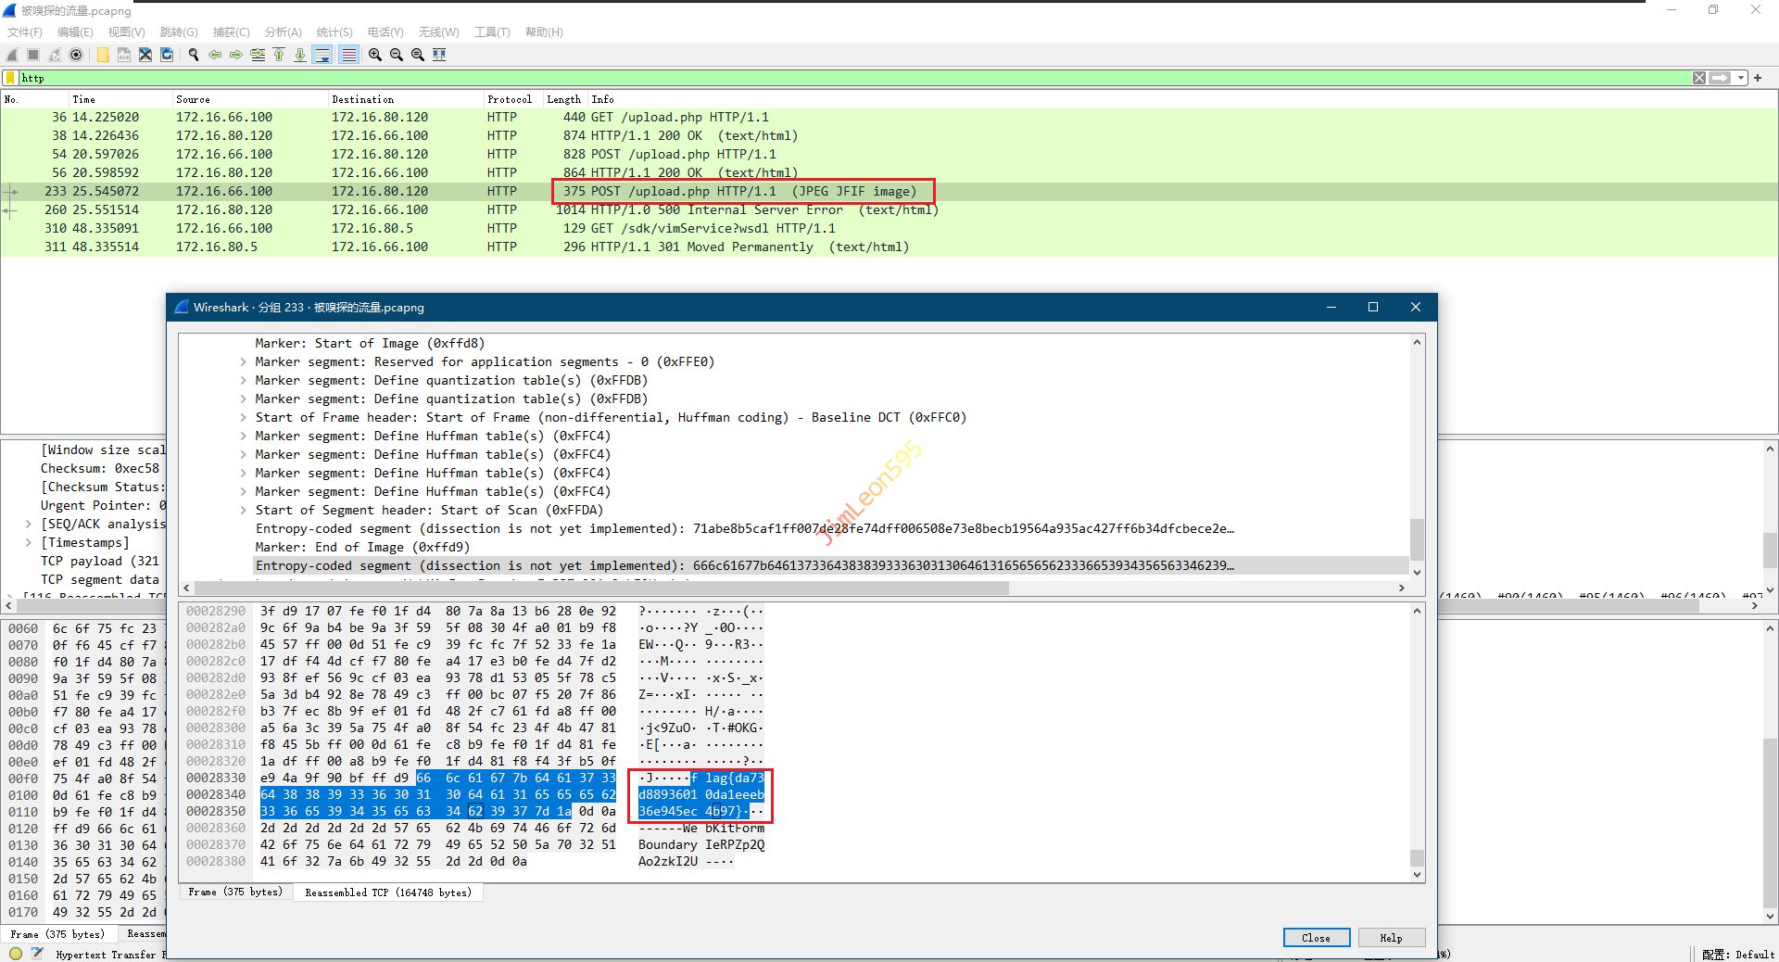
Task: Click the Help button in dialog
Action: (x=1391, y=938)
